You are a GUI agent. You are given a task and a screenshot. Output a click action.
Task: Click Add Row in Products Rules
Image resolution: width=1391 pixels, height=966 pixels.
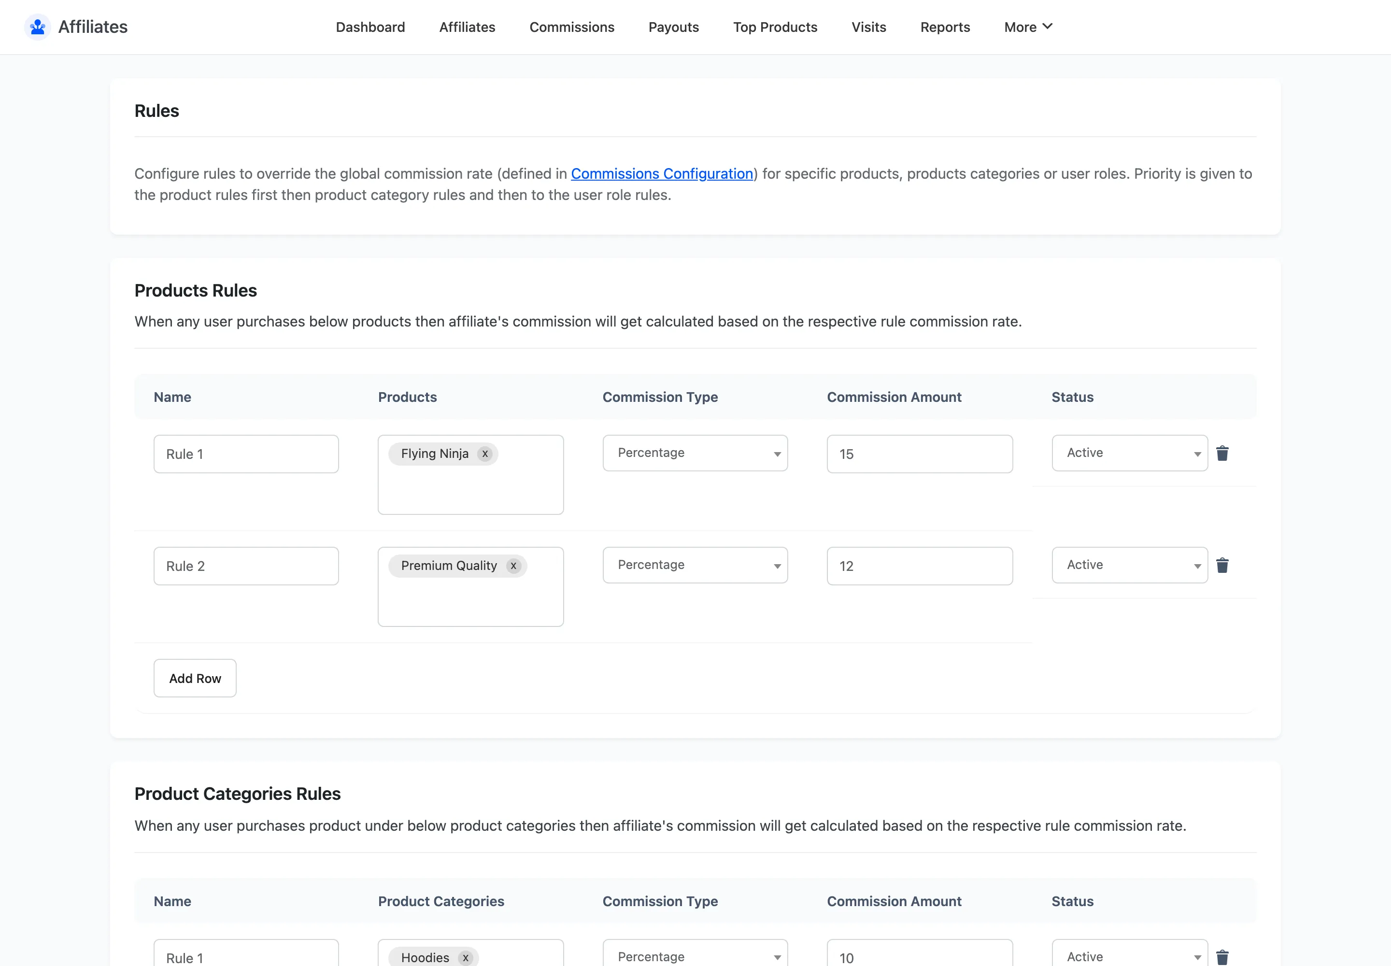[195, 678]
